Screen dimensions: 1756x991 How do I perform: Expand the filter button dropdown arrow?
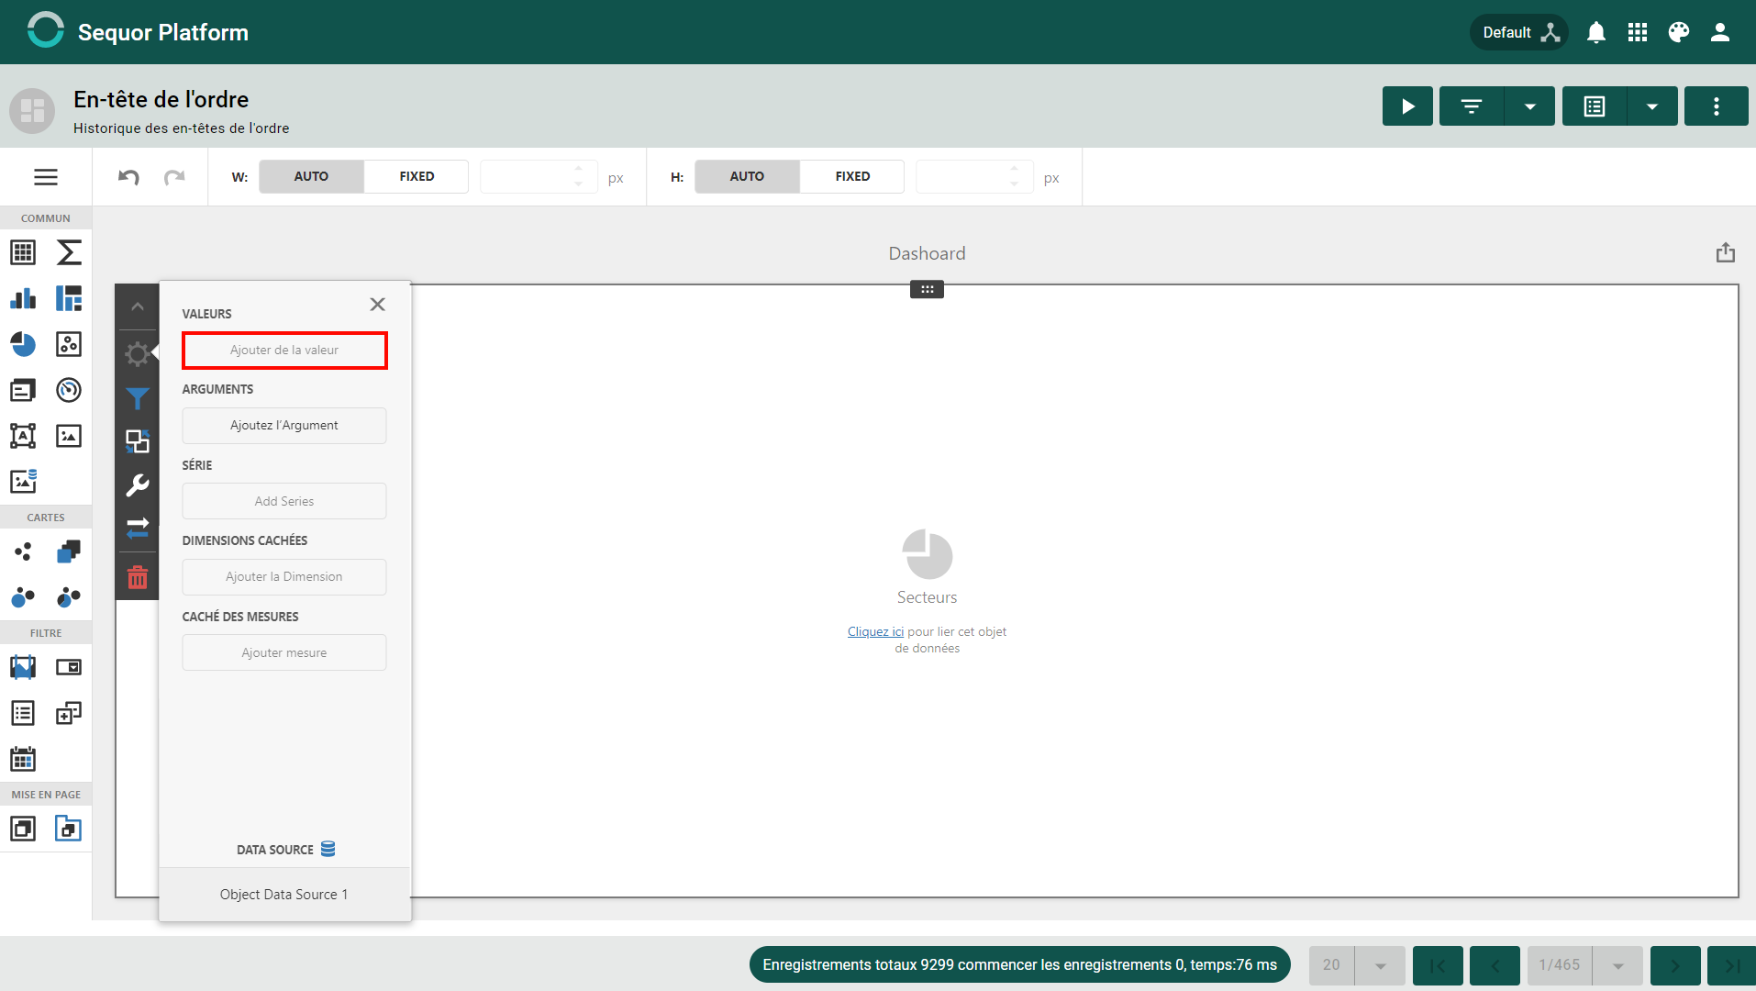[1529, 106]
